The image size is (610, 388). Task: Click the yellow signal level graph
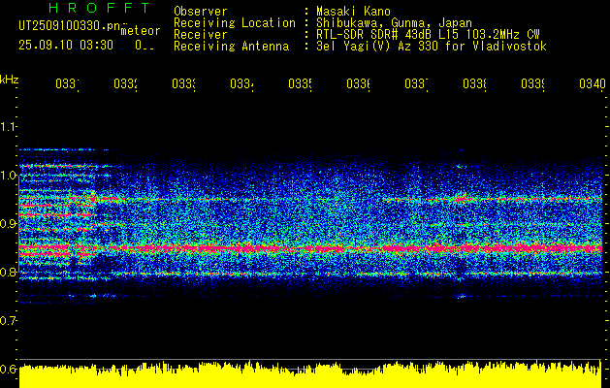[x=310, y=374]
